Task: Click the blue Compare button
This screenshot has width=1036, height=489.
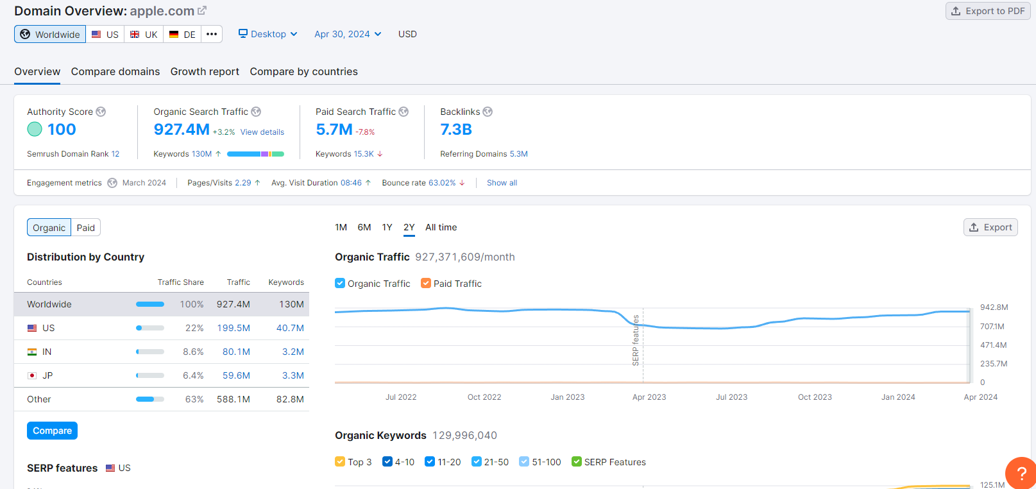Action: click(52, 431)
